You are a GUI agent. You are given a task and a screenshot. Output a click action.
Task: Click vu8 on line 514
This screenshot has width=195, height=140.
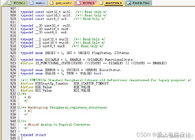(x=64, y=33)
